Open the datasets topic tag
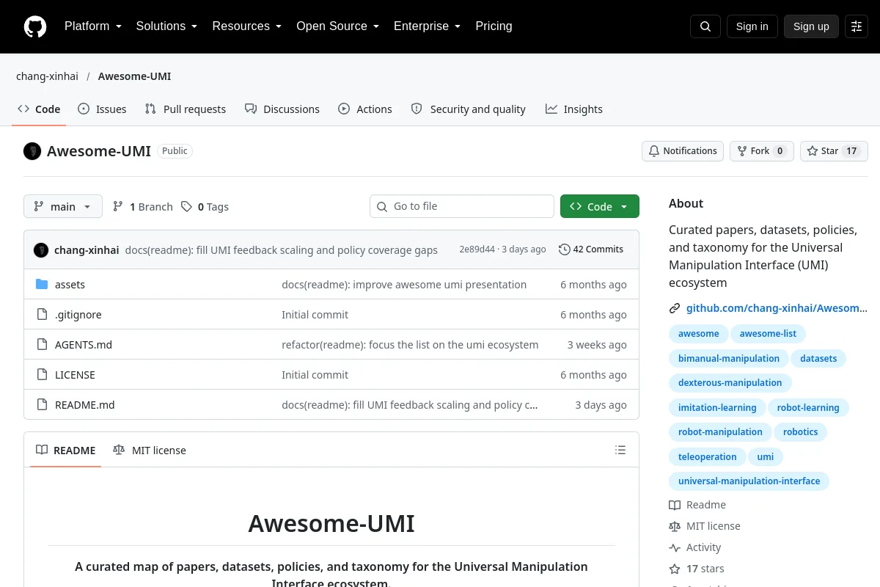The image size is (880, 587). tap(818, 359)
